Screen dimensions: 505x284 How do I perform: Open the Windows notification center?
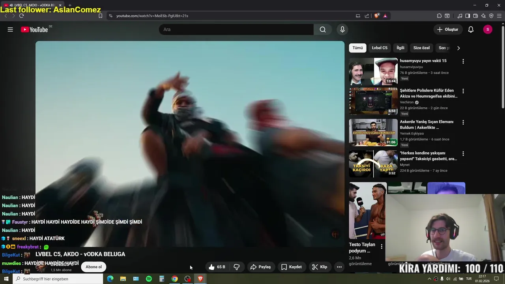(497, 279)
